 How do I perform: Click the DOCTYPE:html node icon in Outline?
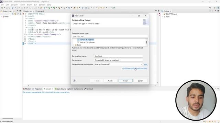point(164,14)
